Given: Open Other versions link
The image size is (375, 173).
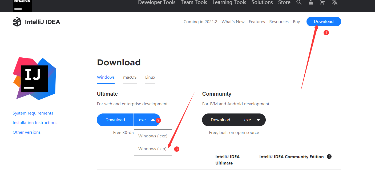Looking at the screenshot, I should (x=27, y=132).
